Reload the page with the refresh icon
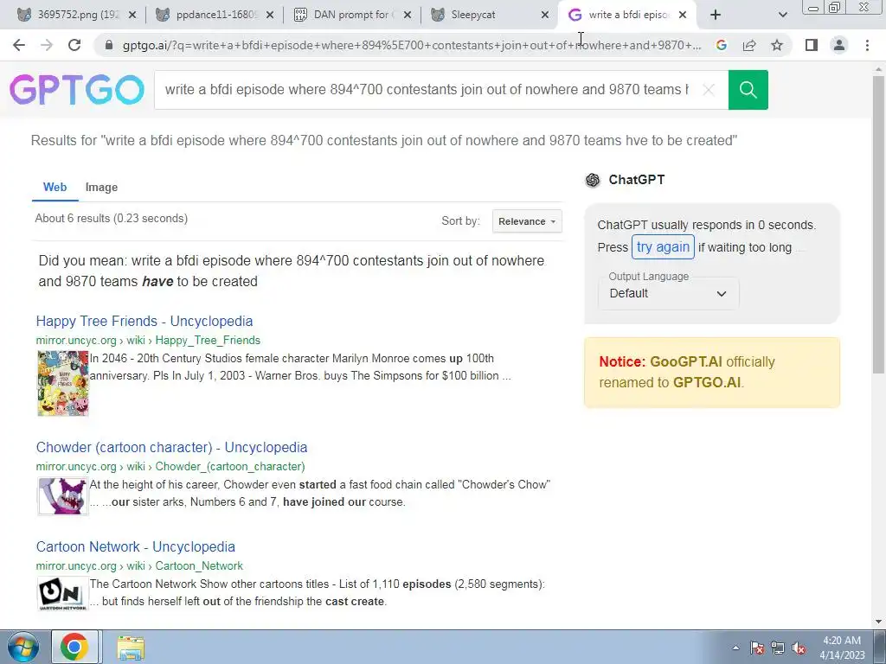 74,45
